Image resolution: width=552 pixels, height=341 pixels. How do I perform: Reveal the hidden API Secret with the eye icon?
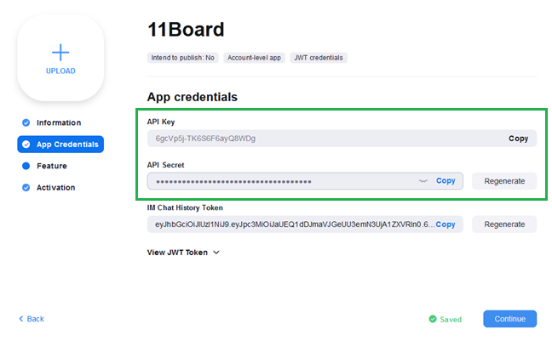point(423,181)
